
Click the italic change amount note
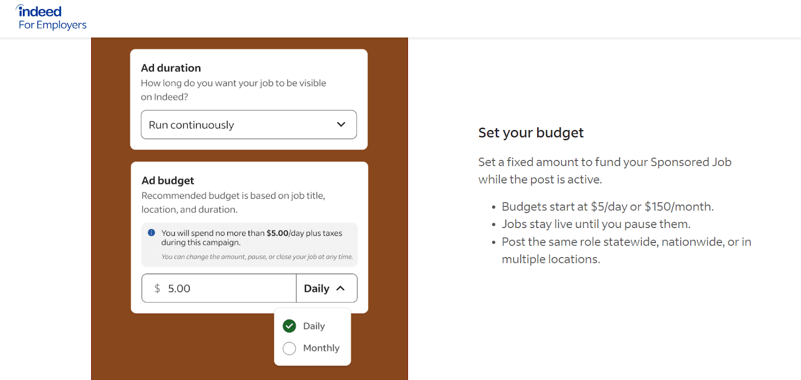tap(257, 257)
